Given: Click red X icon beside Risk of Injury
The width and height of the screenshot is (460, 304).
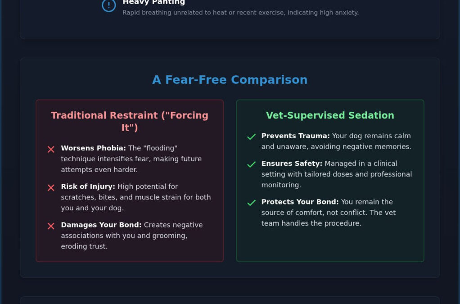Looking at the screenshot, I should [51, 188].
